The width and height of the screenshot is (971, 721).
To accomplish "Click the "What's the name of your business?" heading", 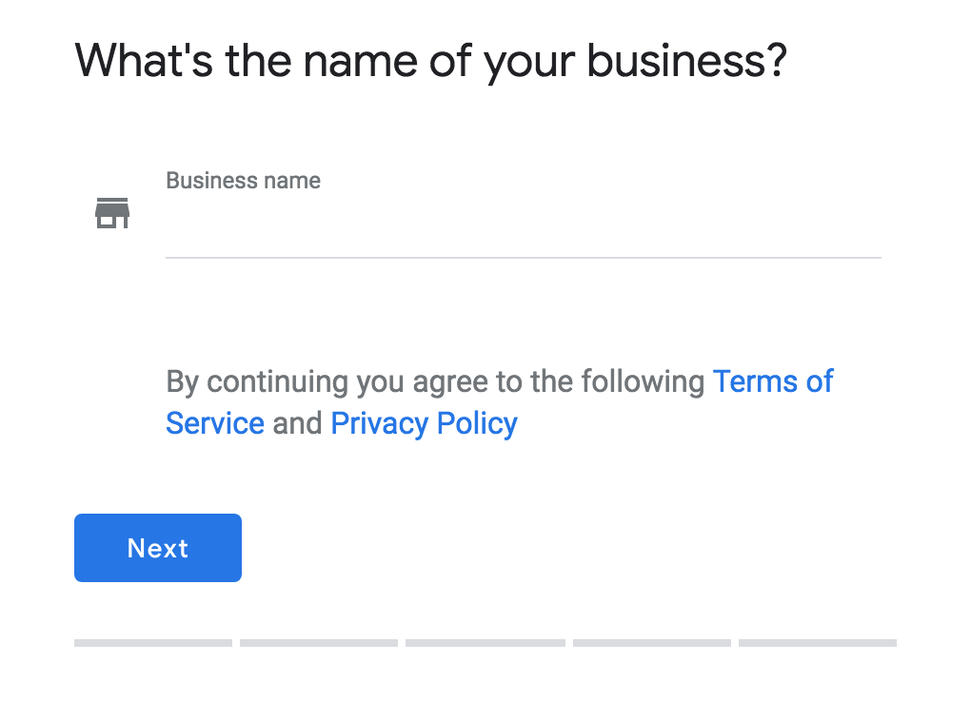I will pos(431,62).
